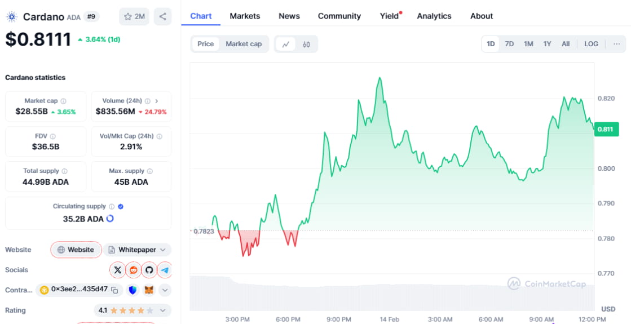
Task: Click the blue shield security icon
Action: [133, 290]
